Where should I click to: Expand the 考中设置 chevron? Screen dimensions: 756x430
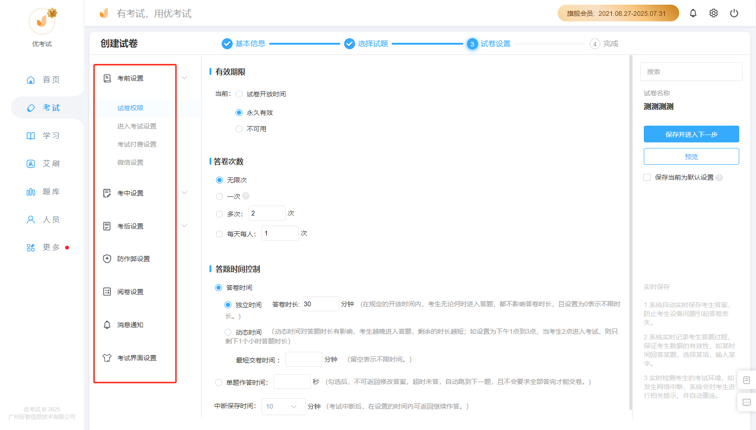click(x=184, y=193)
